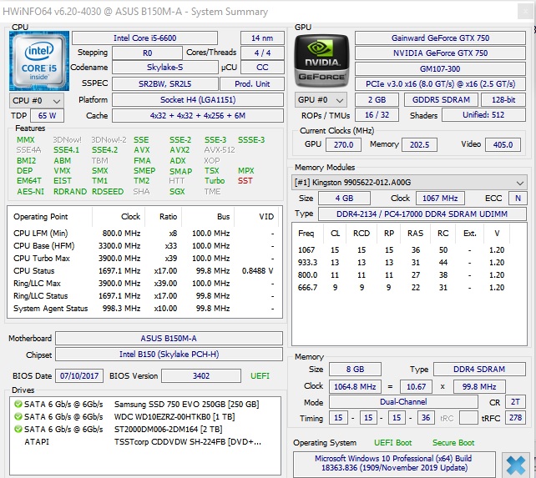Click the Gainward GeForce GTX 750 field

440,38
